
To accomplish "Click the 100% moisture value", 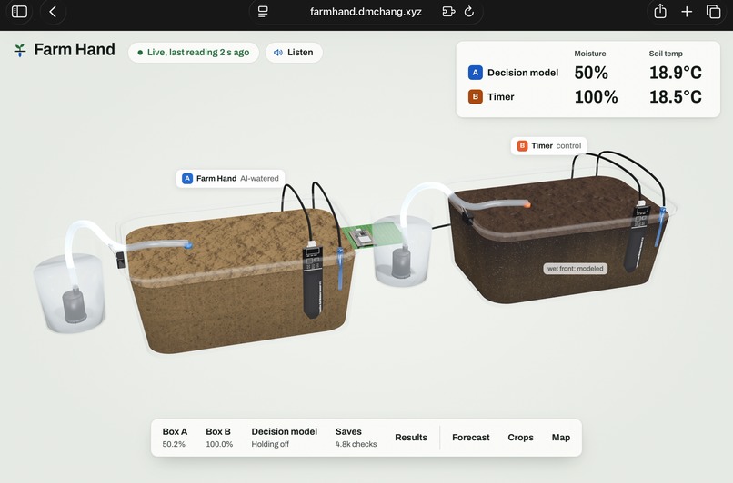I will (596, 96).
